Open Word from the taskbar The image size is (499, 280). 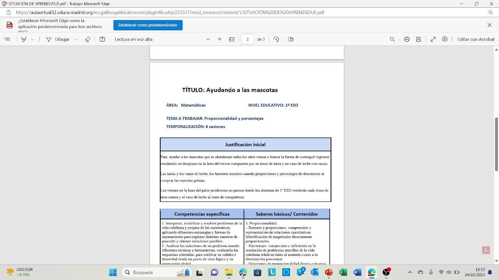(x=357, y=272)
